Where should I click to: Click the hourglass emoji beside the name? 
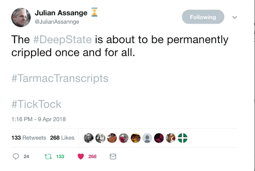95,13
